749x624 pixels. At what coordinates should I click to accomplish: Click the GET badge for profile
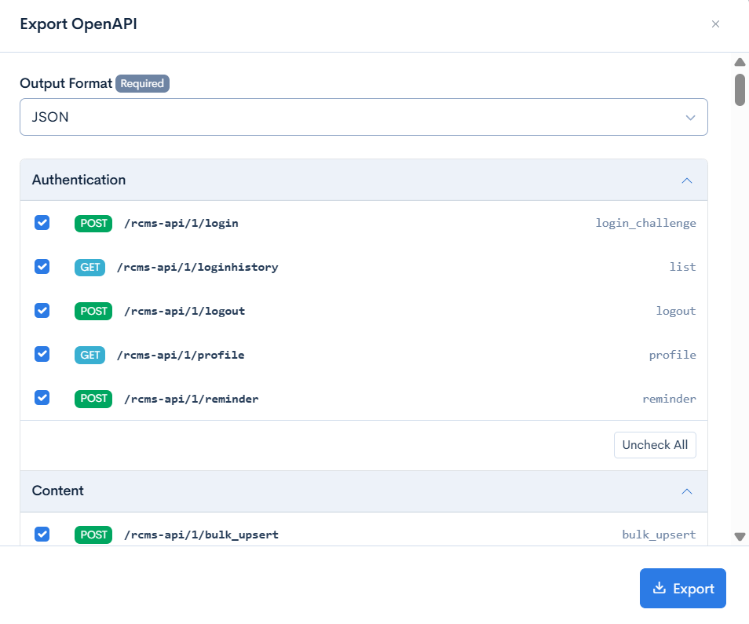[90, 356]
